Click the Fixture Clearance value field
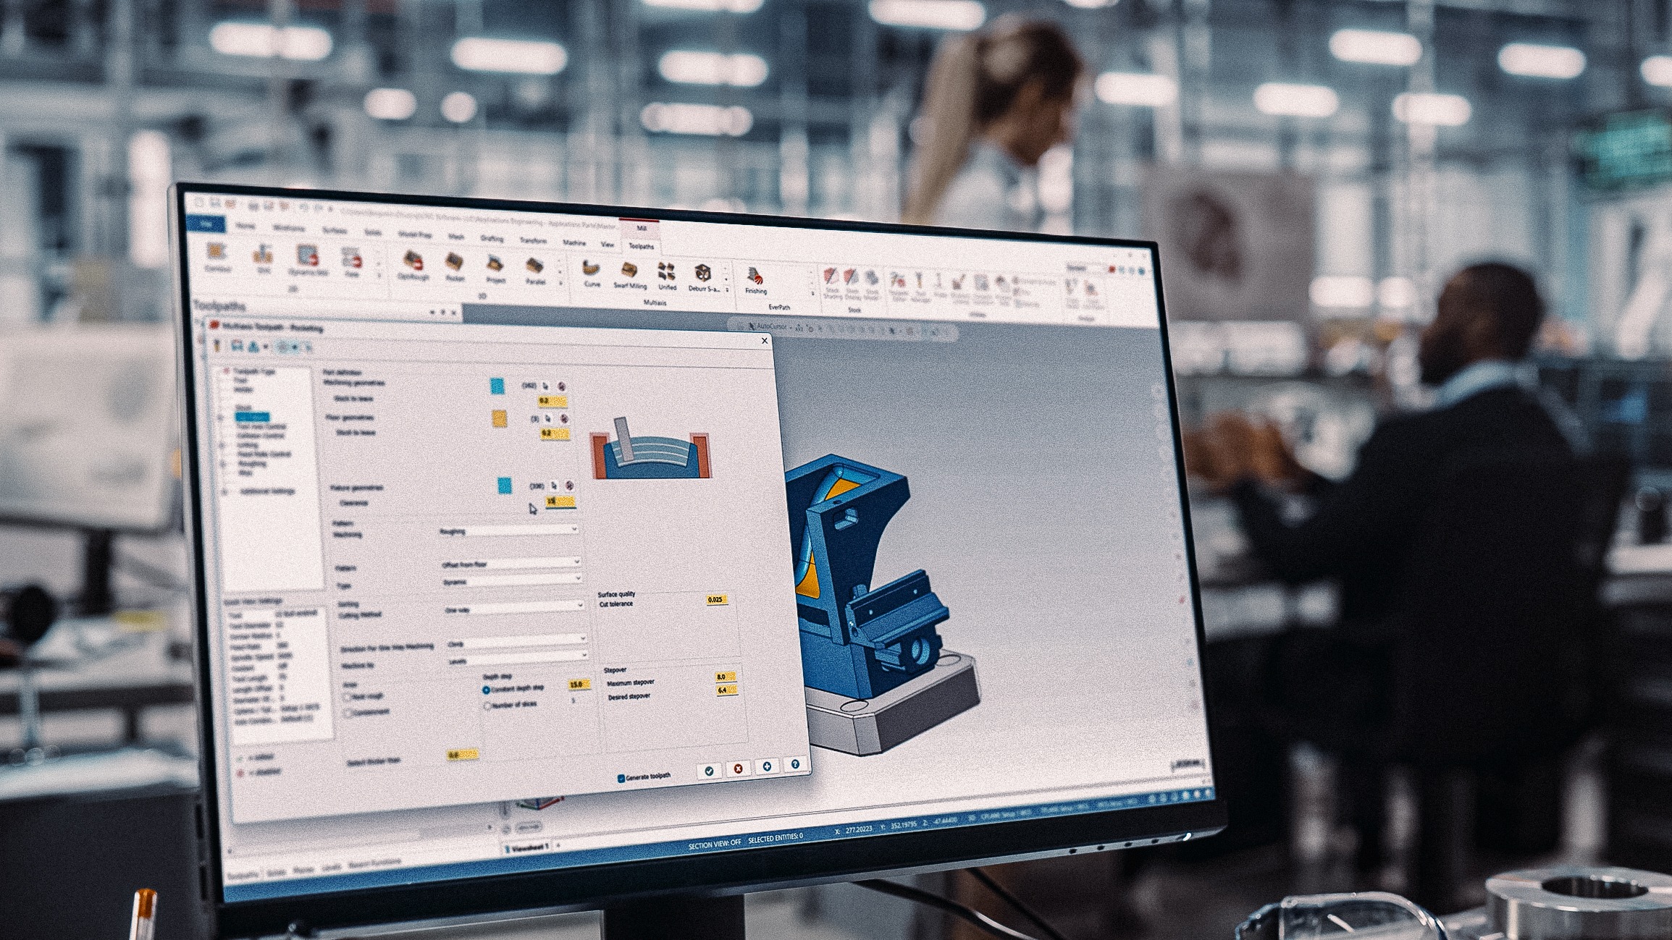The width and height of the screenshot is (1672, 940). click(560, 501)
